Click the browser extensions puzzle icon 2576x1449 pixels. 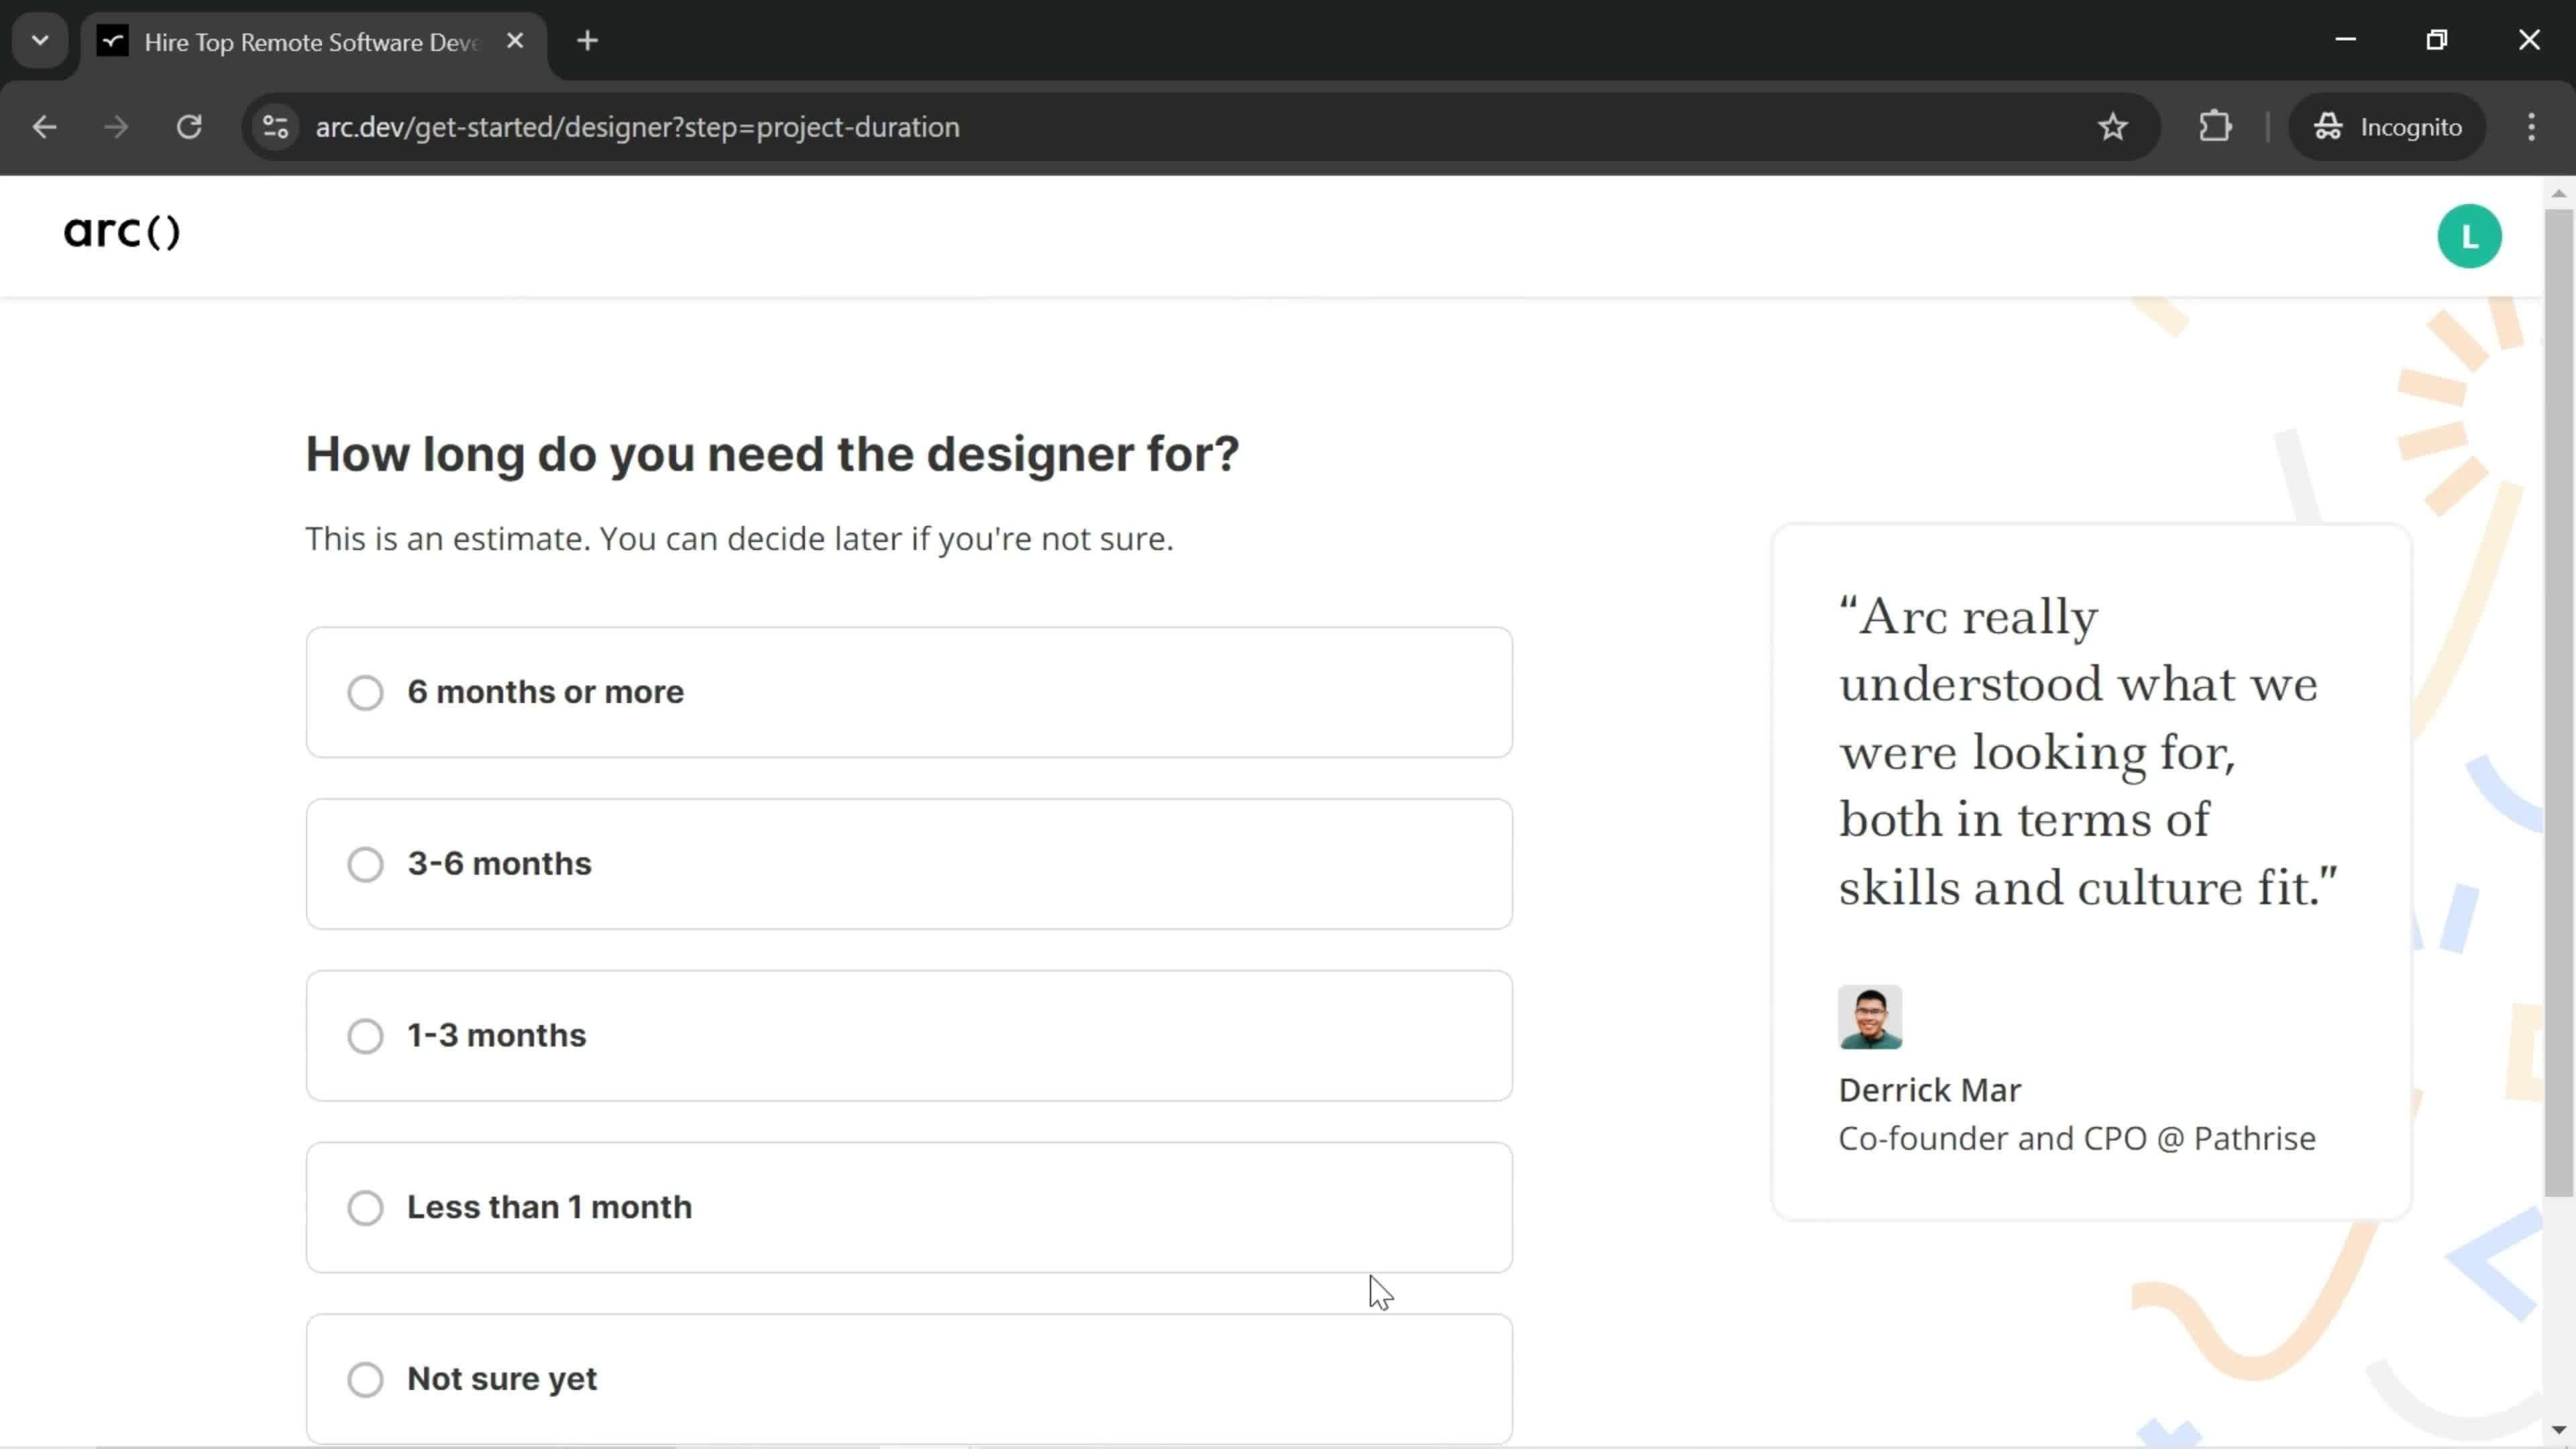[2217, 125]
